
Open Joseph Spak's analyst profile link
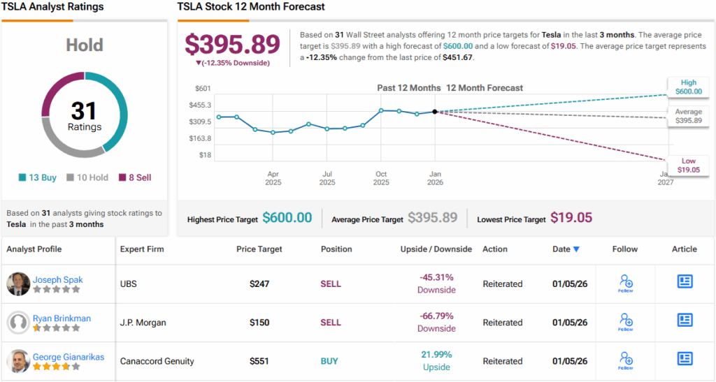58,279
